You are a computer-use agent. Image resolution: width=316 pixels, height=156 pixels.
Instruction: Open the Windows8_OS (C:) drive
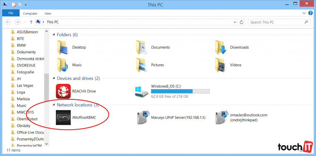(142, 91)
